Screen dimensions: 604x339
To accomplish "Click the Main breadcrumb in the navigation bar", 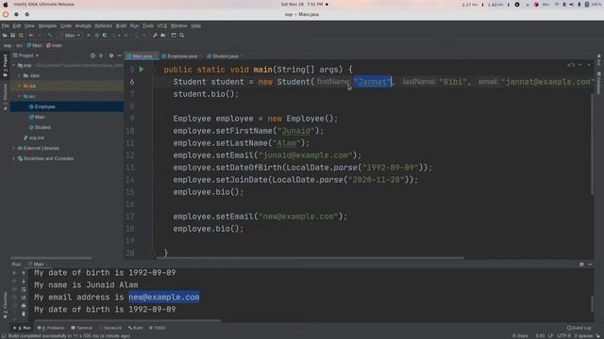I will pyautogui.click(x=34, y=45).
